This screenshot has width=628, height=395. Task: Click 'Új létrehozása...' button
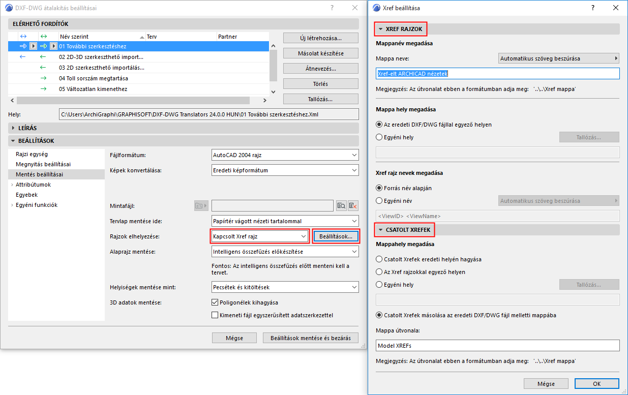[x=321, y=38]
